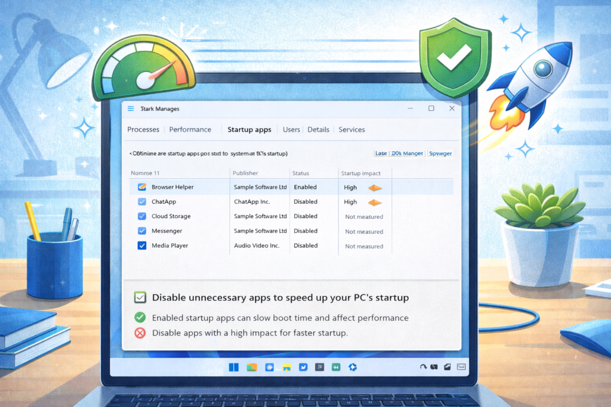This screenshot has width=611, height=407.
Task: Toggle Cloud Storage's checkbox
Action: [141, 216]
